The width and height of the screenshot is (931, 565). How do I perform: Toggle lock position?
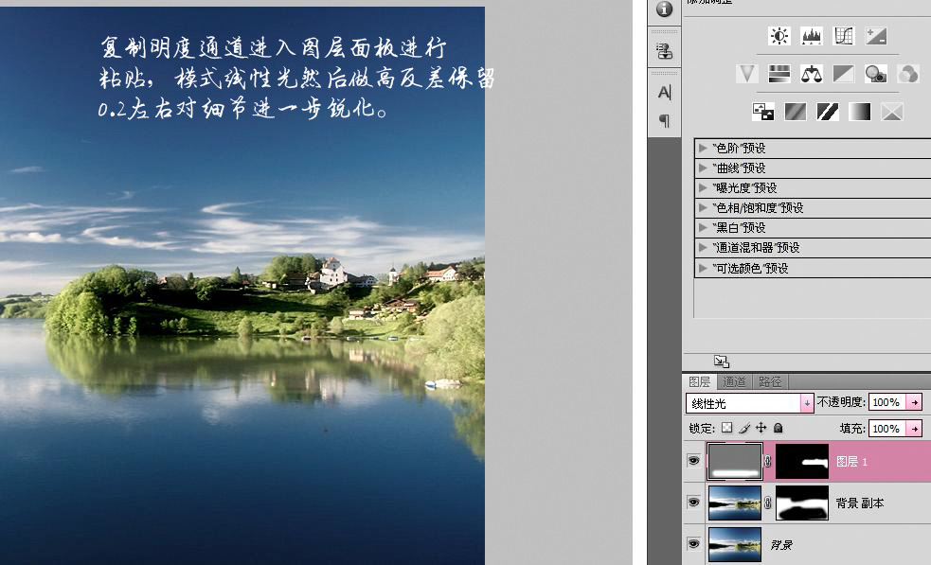pyautogui.click(x=761, y=428)
